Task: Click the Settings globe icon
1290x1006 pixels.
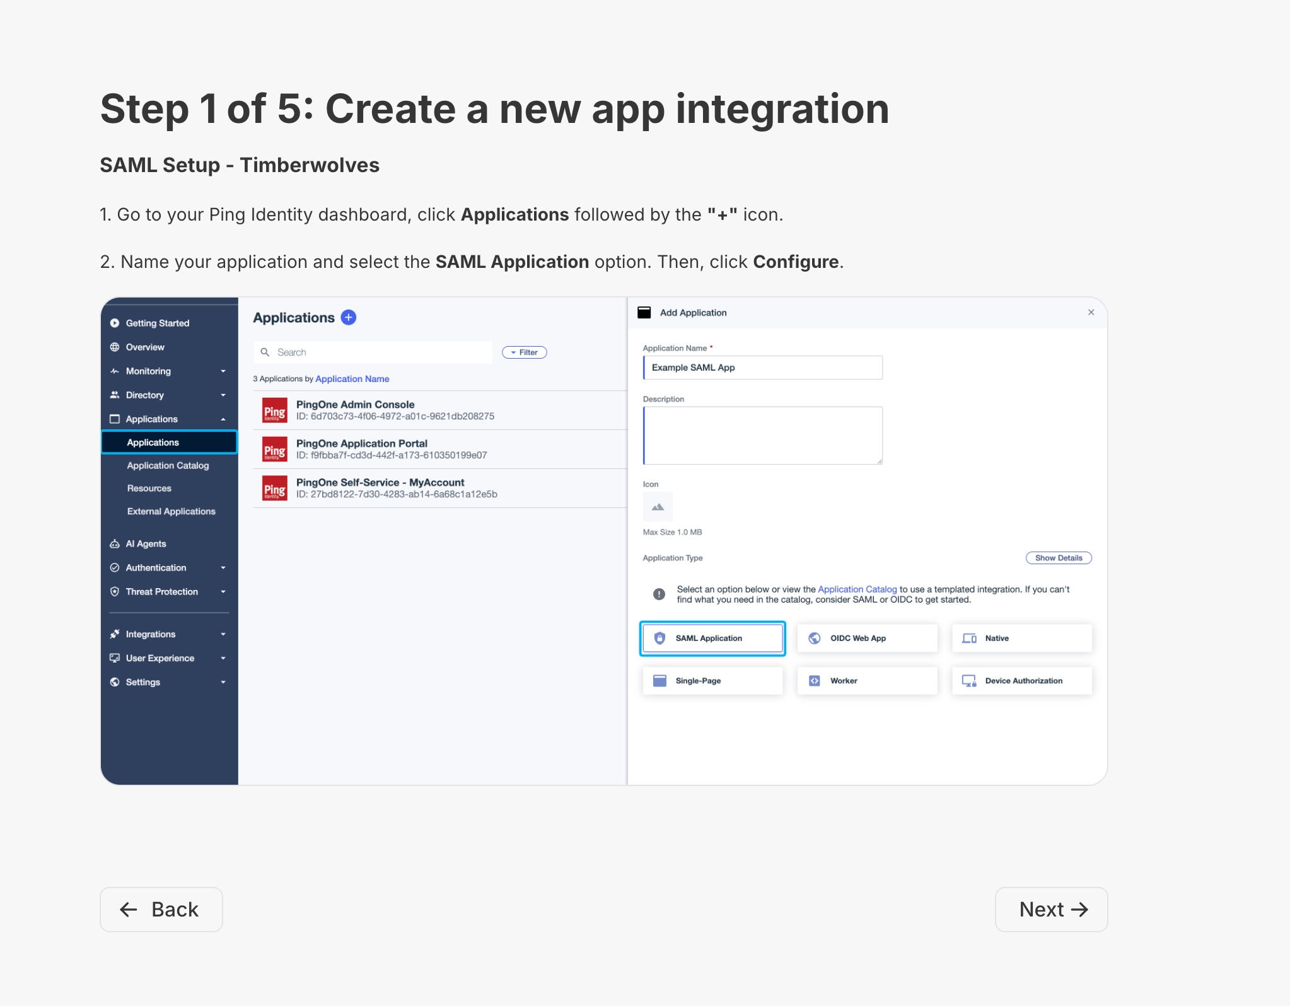Action: 115,682
